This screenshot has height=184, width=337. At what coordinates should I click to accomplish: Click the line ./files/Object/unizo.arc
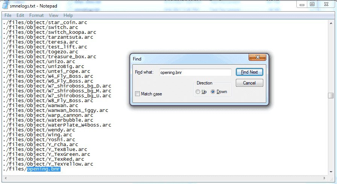[x=39, y=62]
